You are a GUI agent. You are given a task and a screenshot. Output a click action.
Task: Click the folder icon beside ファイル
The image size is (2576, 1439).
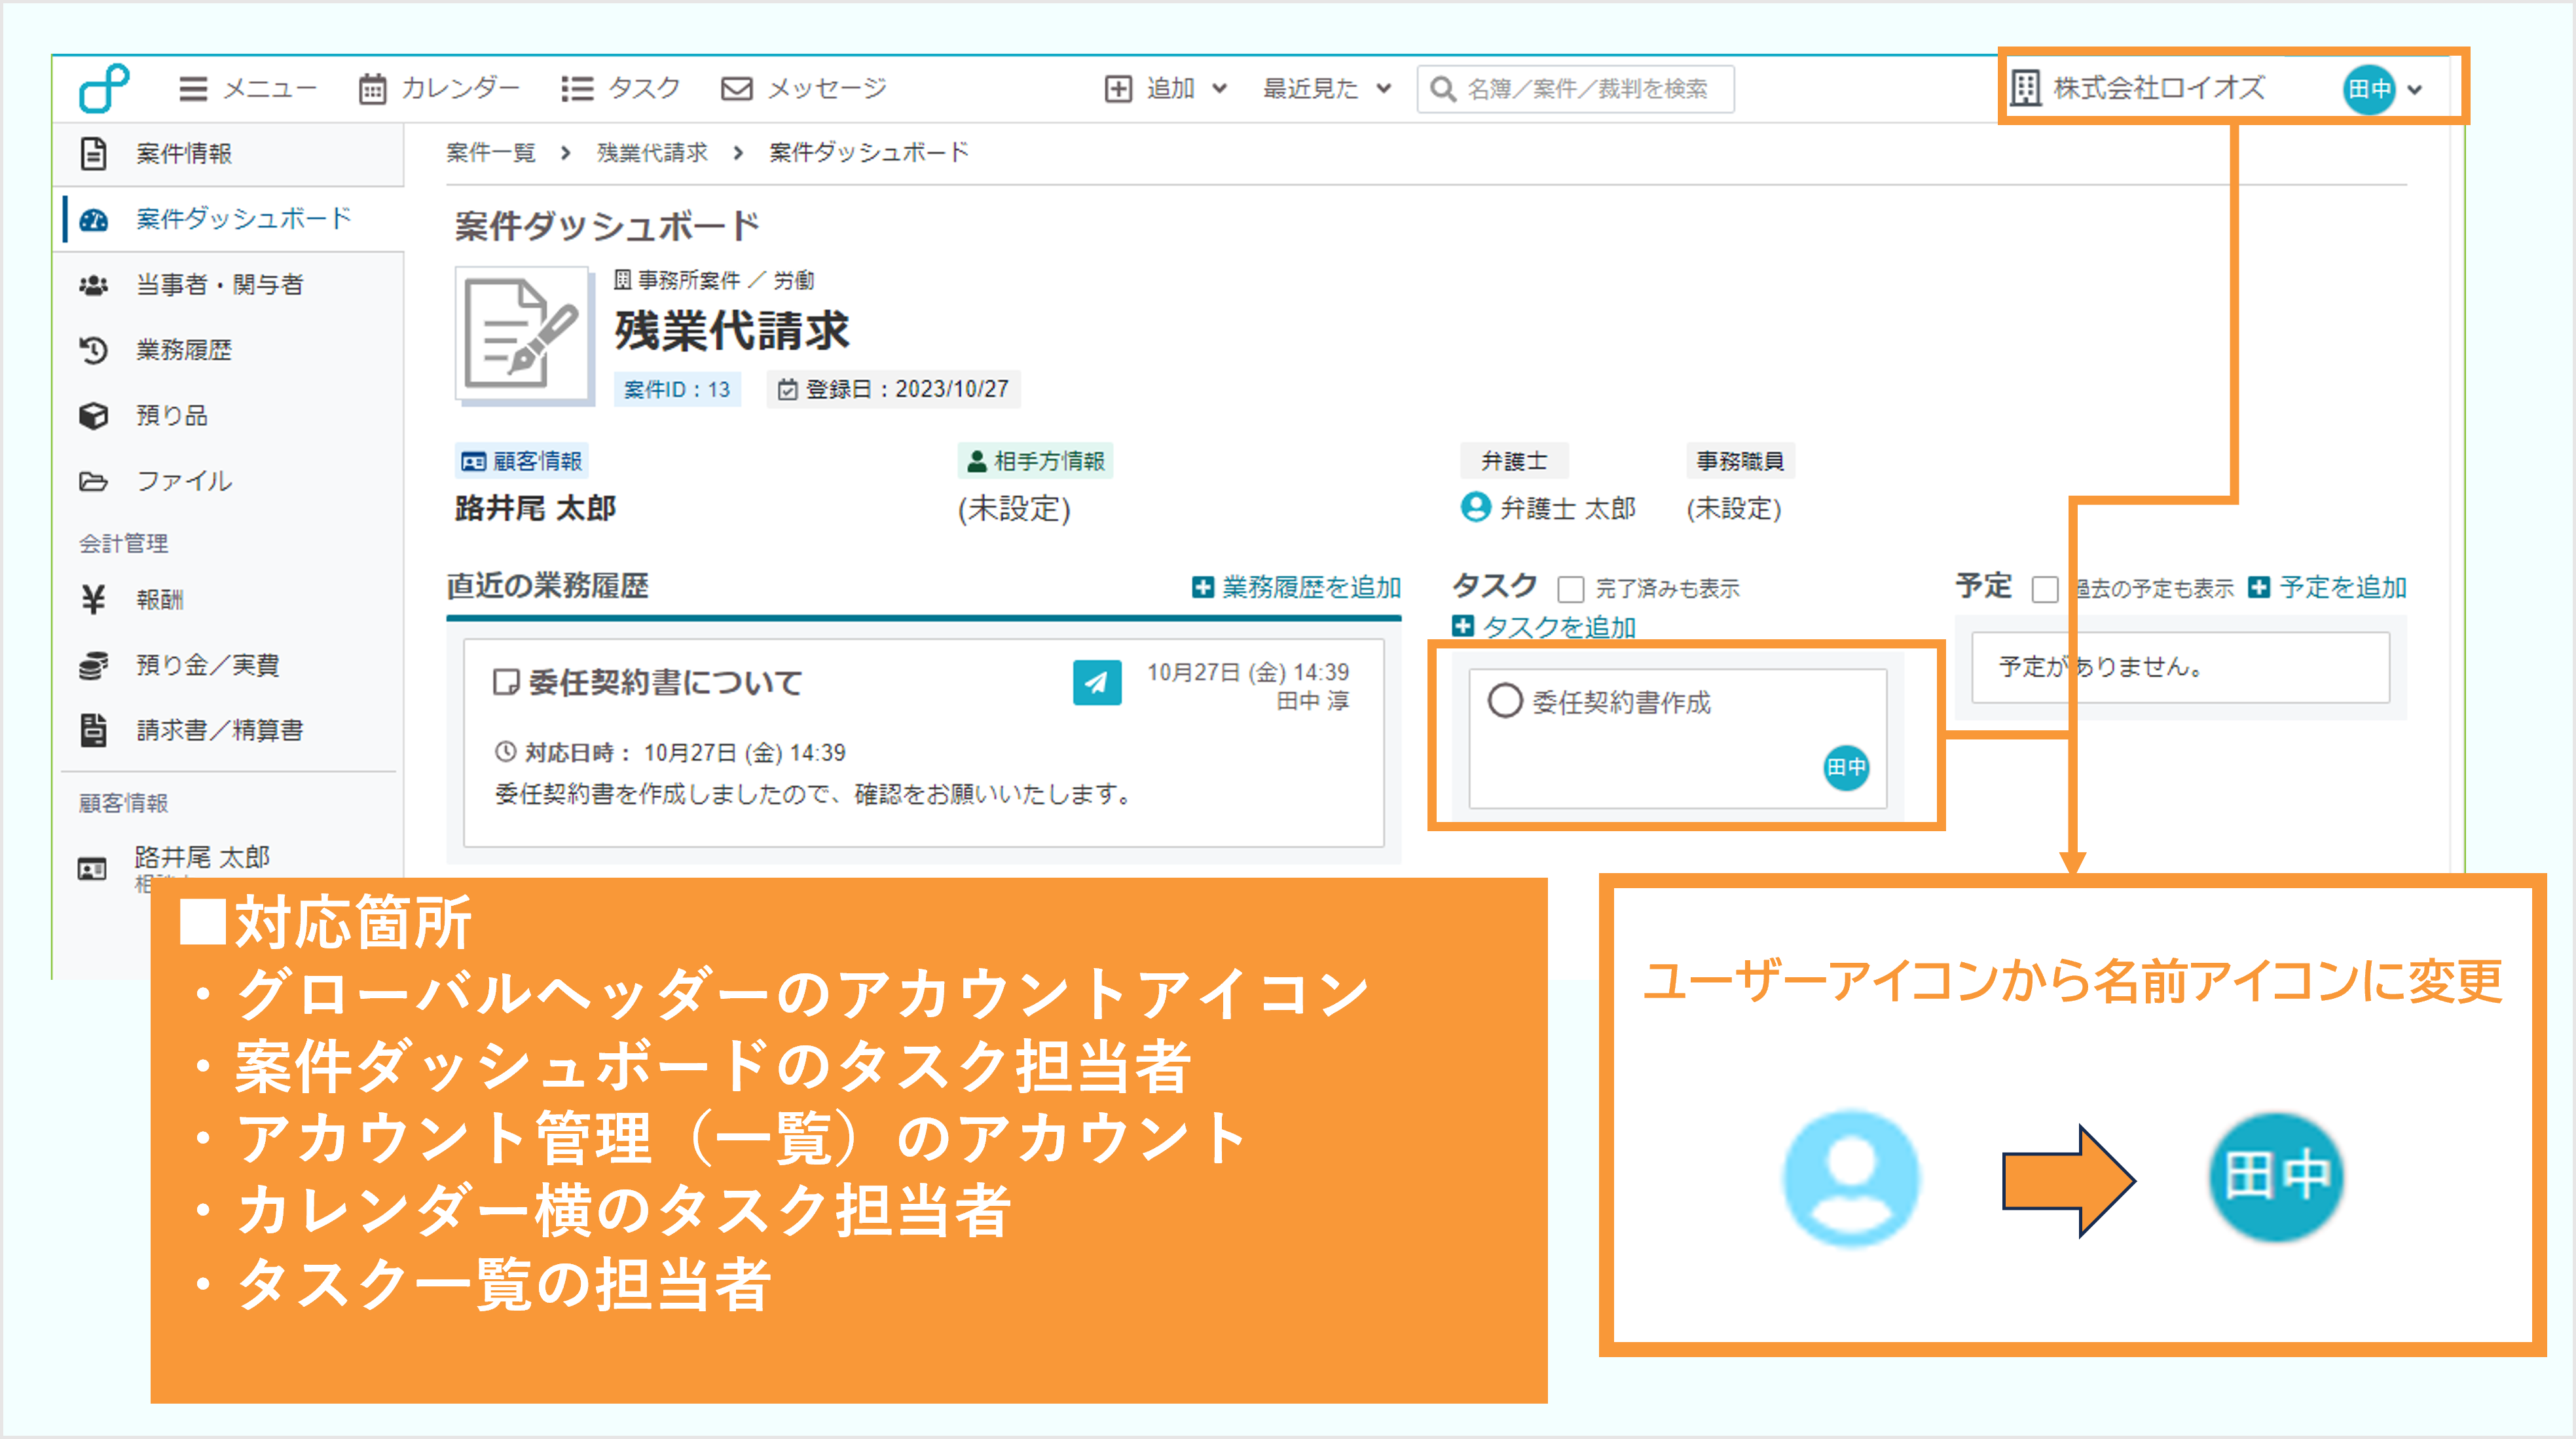click(93, 482)
